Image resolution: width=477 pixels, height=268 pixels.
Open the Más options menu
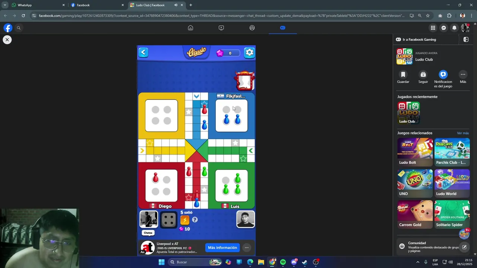tap(463, 77)
